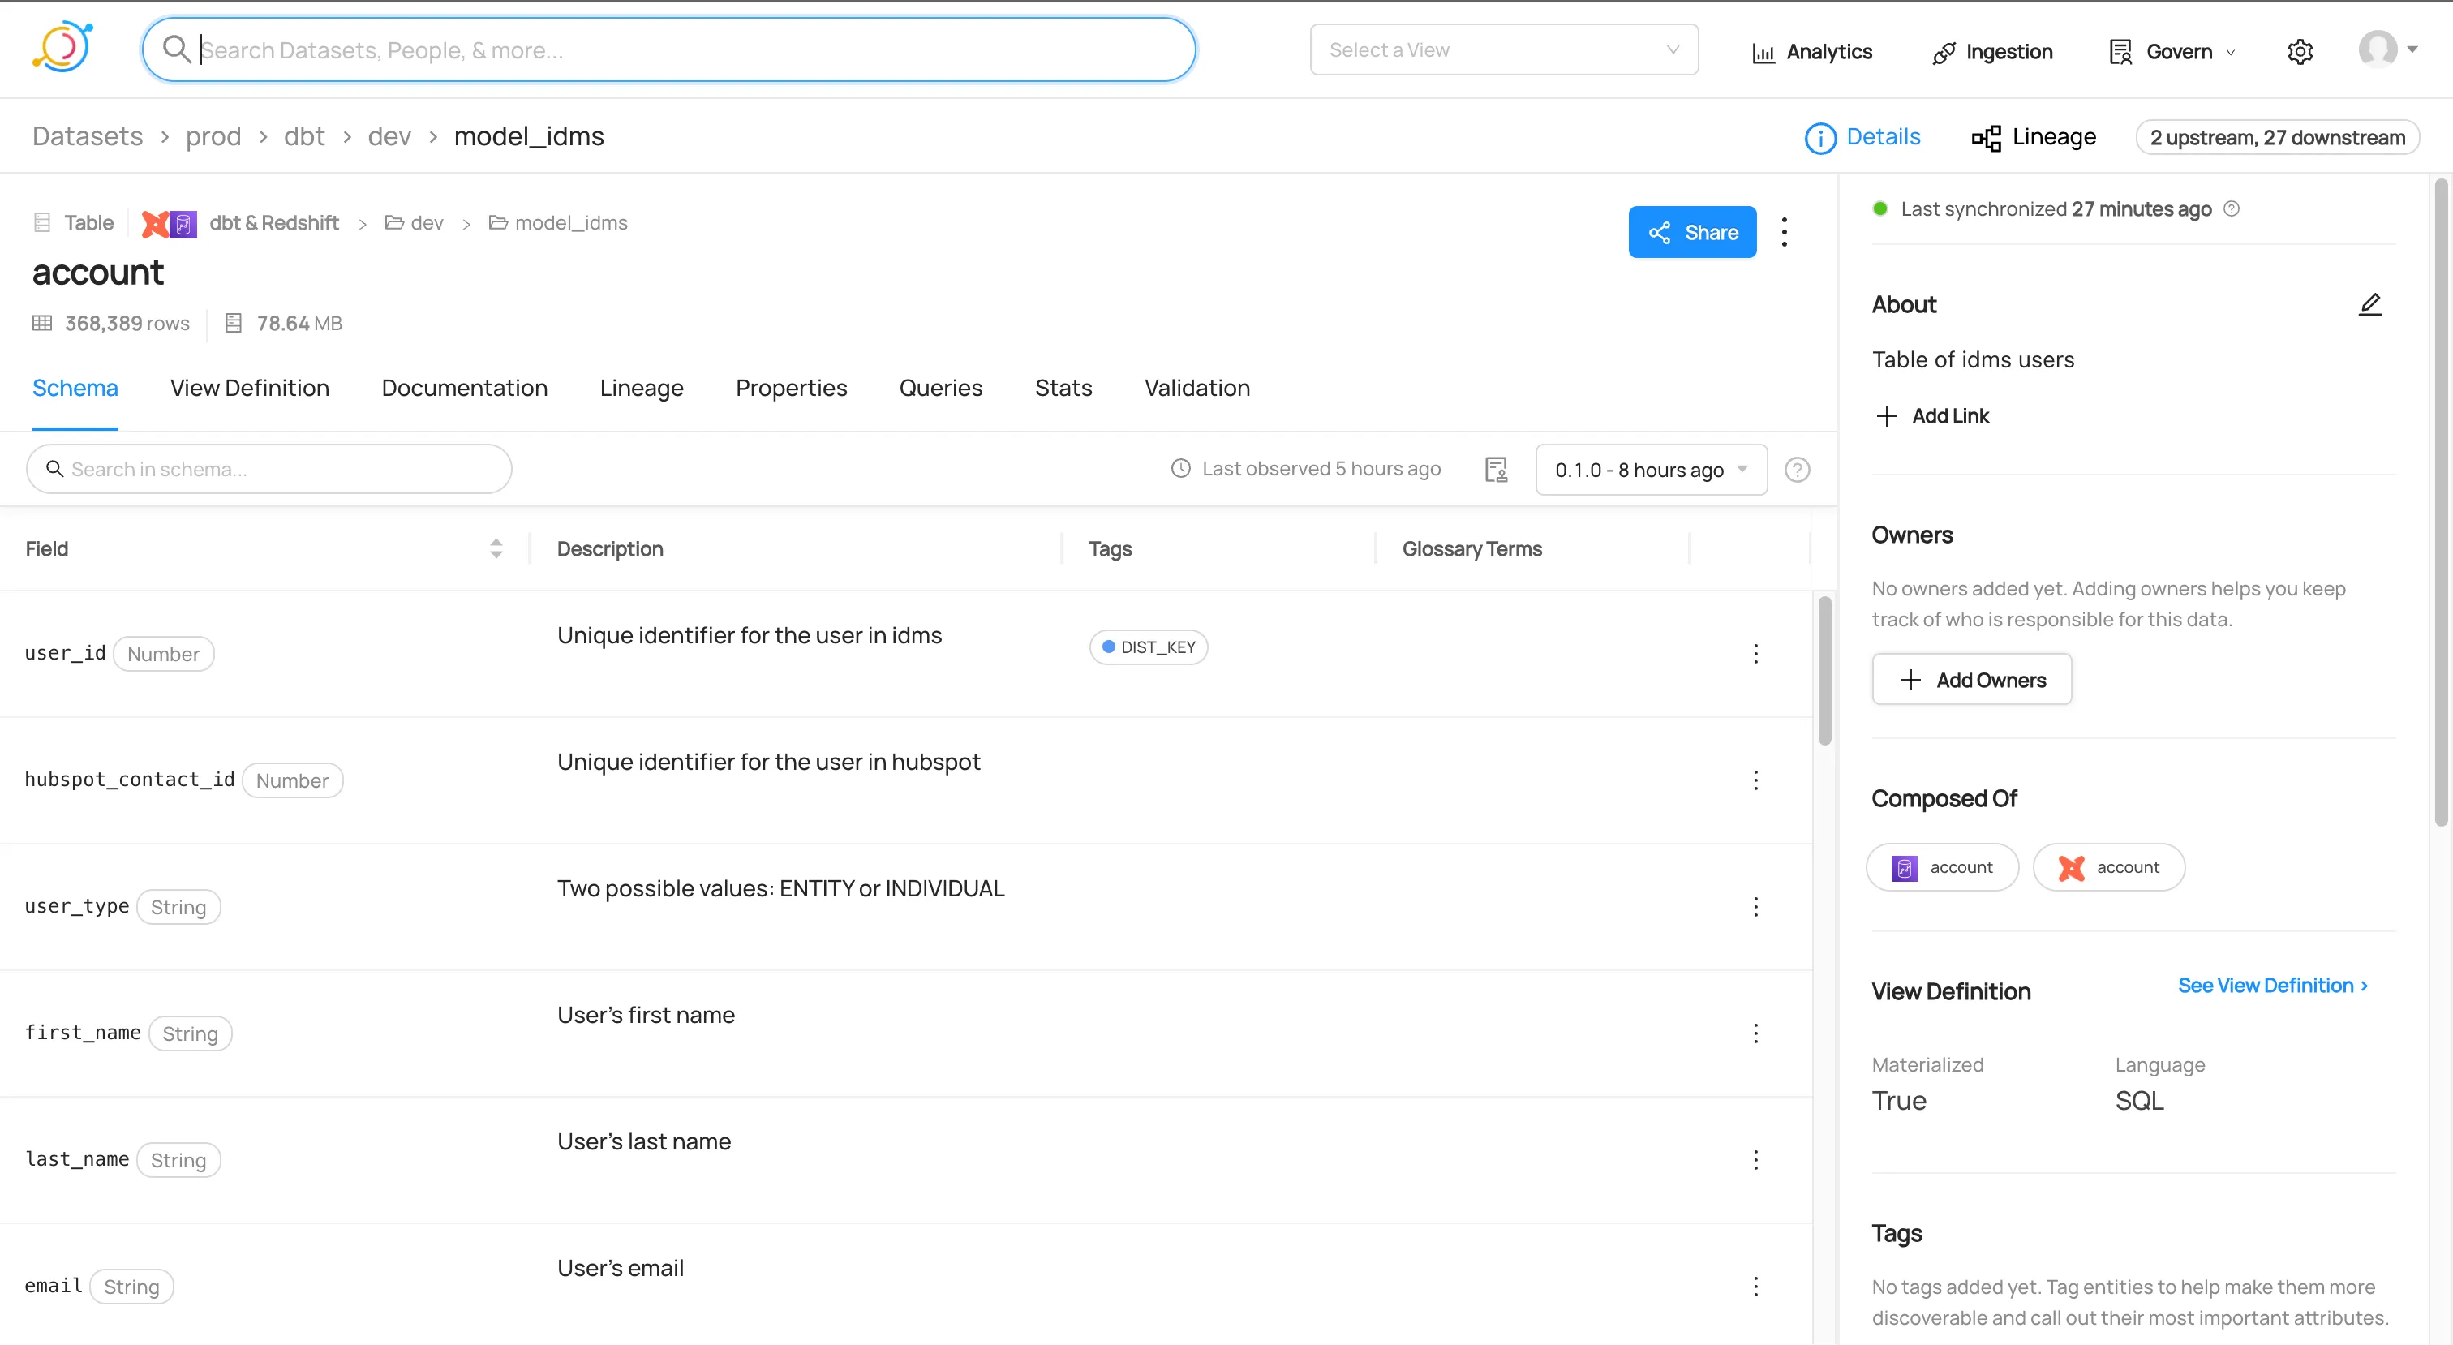This screenshot has width=2453, height=1345.
Task: Click the settings gear icon
Action: tap(2300, 49)
